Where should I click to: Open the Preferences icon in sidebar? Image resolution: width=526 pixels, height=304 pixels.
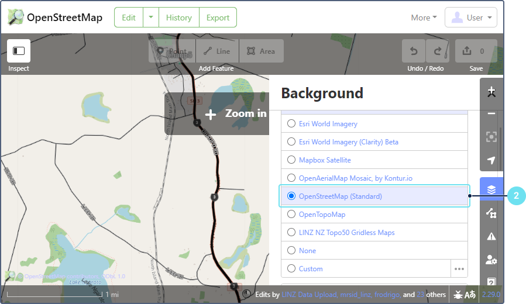(491, 260)
